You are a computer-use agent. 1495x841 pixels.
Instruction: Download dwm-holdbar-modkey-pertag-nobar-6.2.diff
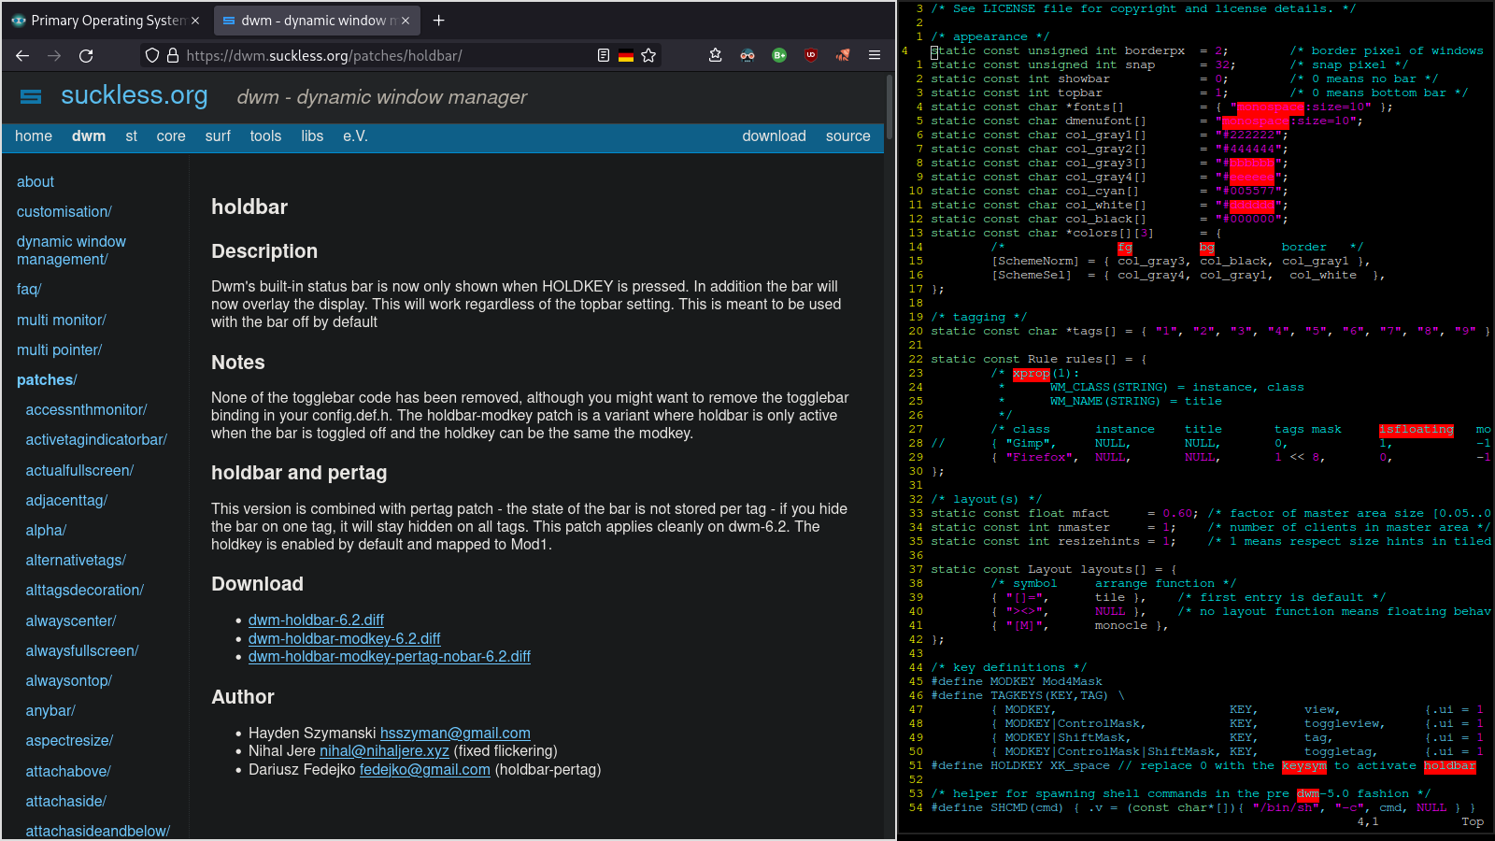pyautogui.click(x=390, y=657)
